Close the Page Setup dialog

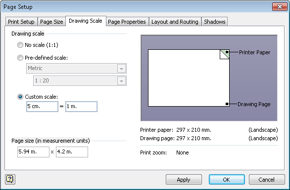280,7
